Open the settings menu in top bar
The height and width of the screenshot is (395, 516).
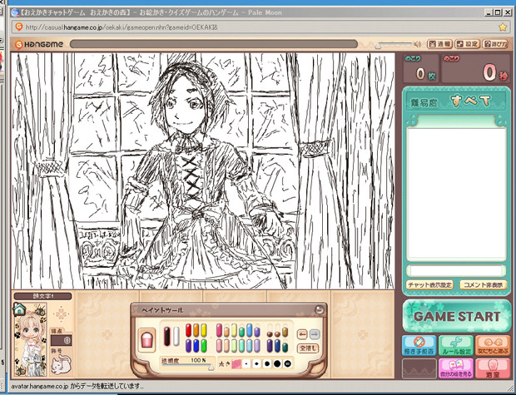469,43
